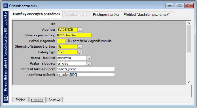Open the Sestava bottom tab
197x108 pixels.
(x=54, y=100)
